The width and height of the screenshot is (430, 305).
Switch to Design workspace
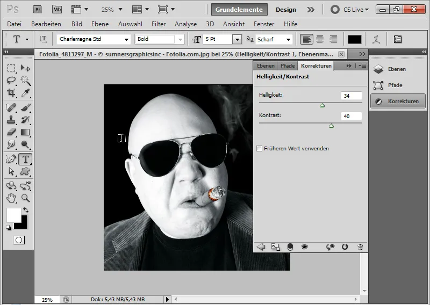[286, 10]
